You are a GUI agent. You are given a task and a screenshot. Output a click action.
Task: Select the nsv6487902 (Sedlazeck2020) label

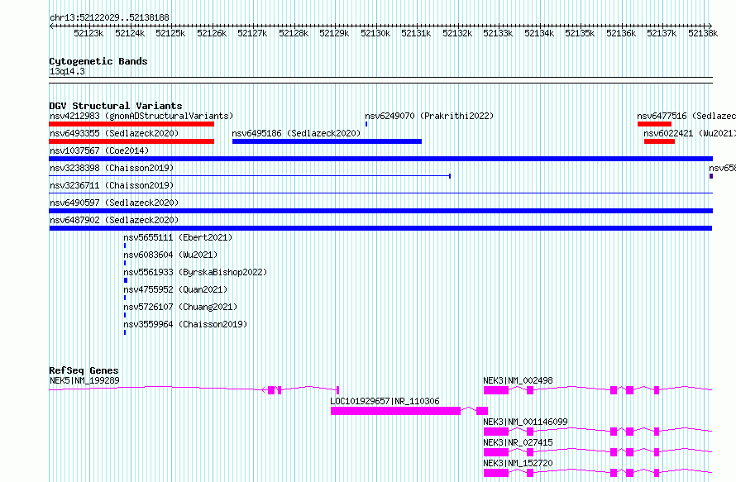click(x=114, y=220)
